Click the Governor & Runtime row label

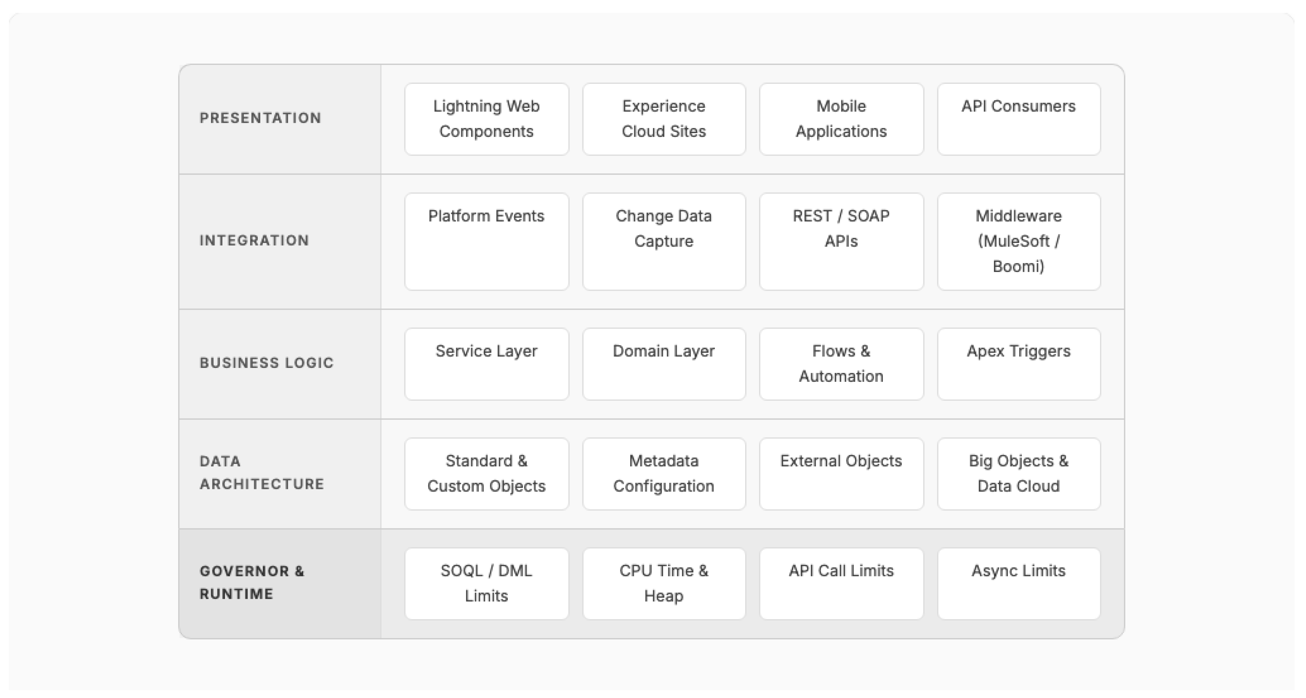[252, 582]
